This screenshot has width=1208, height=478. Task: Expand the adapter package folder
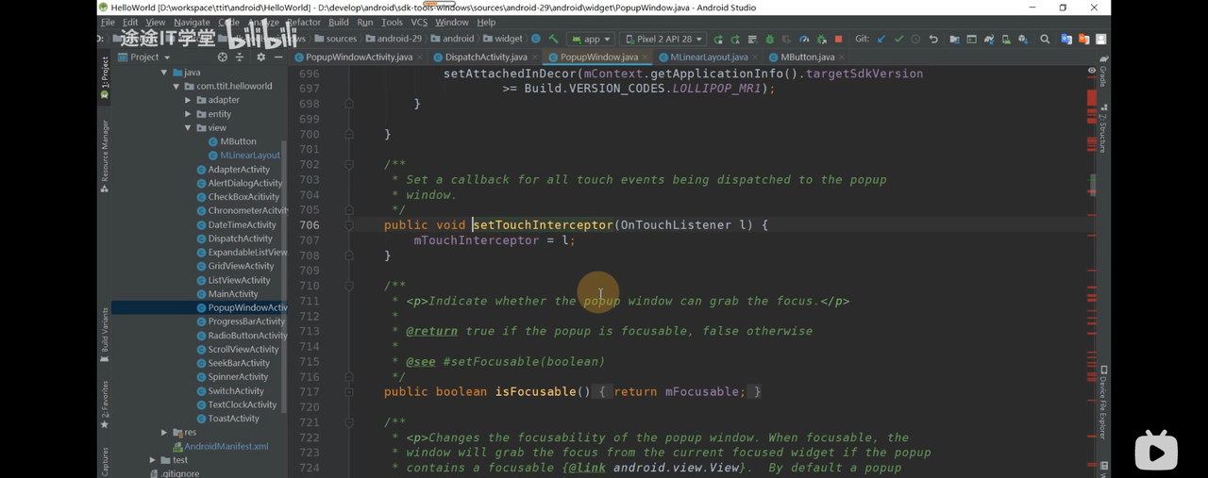(x=188, y=100)
